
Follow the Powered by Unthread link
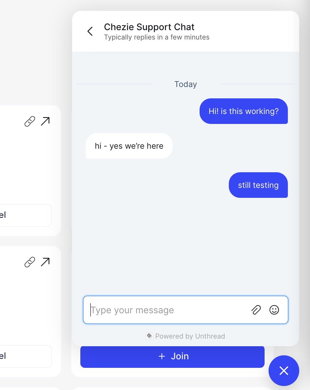(x=190, y=336)
